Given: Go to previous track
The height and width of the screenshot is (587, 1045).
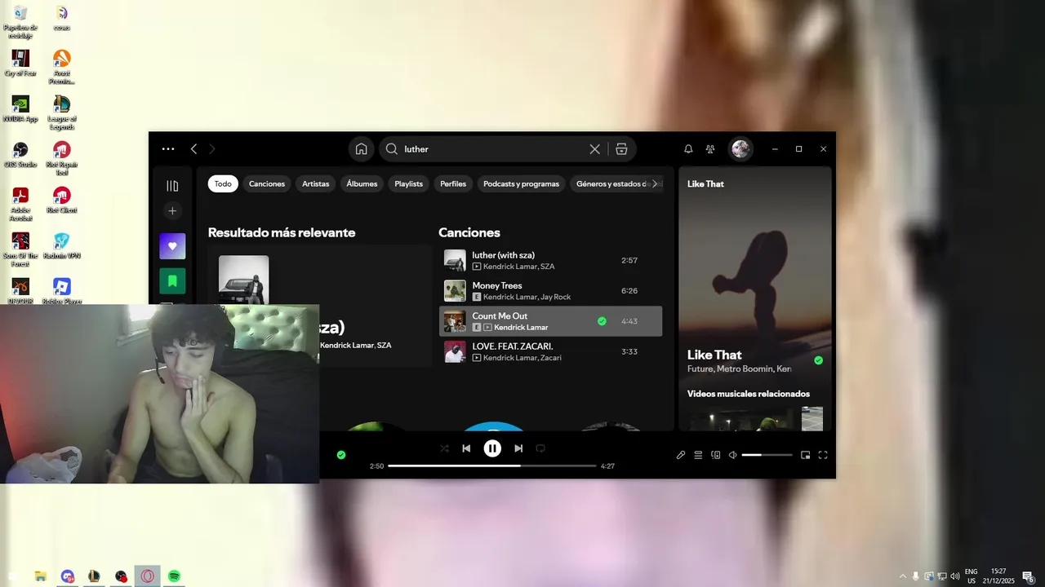Looking at the screenshot, I should (466, 448).
